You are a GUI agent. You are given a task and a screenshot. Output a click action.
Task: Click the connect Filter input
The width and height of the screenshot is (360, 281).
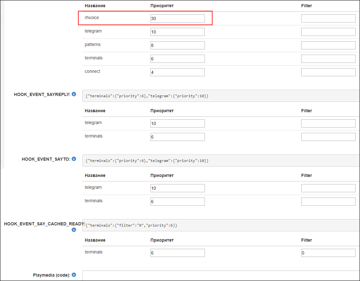328,72
